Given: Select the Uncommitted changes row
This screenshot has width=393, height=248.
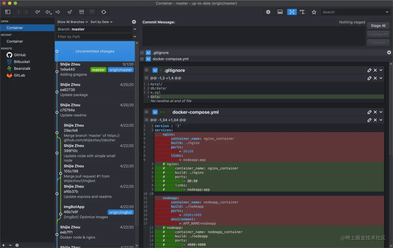Looking at the screenshot, I should click(x=95, y=51).
